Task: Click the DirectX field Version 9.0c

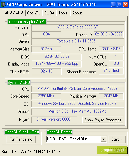Action: click(77, 112)
